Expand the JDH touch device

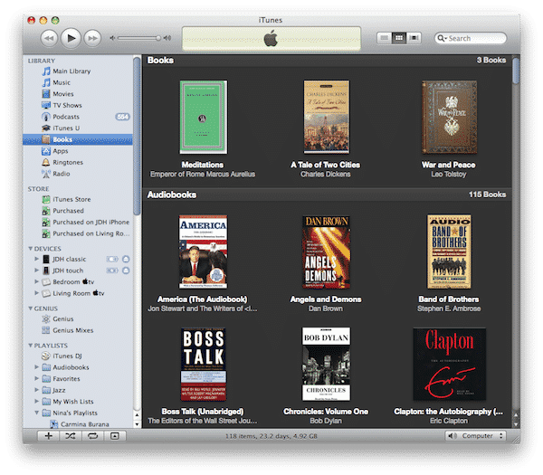37,271
